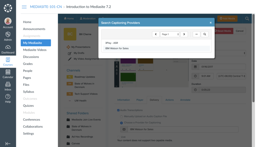The image size is (259, 147).
Task: Open Grades in course menu
Action: click(28, 64)
